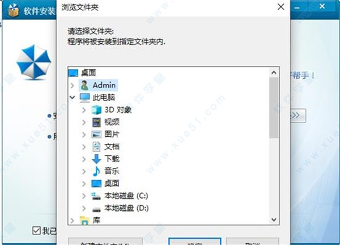
Task: Close the 浏览文件夹 dialog
Action: (281, 7)
